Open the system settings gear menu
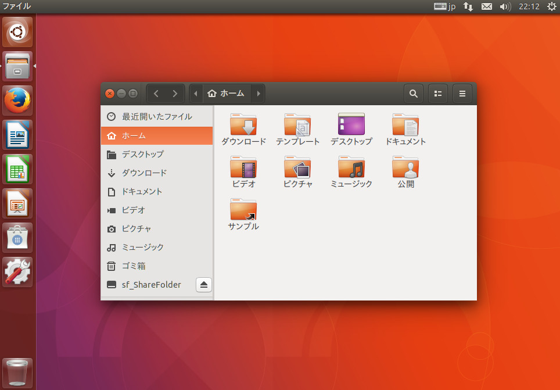The image size is (560, 390). coord(551,6)
